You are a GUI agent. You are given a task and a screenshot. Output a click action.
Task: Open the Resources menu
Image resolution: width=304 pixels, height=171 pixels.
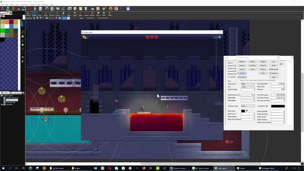24,4
